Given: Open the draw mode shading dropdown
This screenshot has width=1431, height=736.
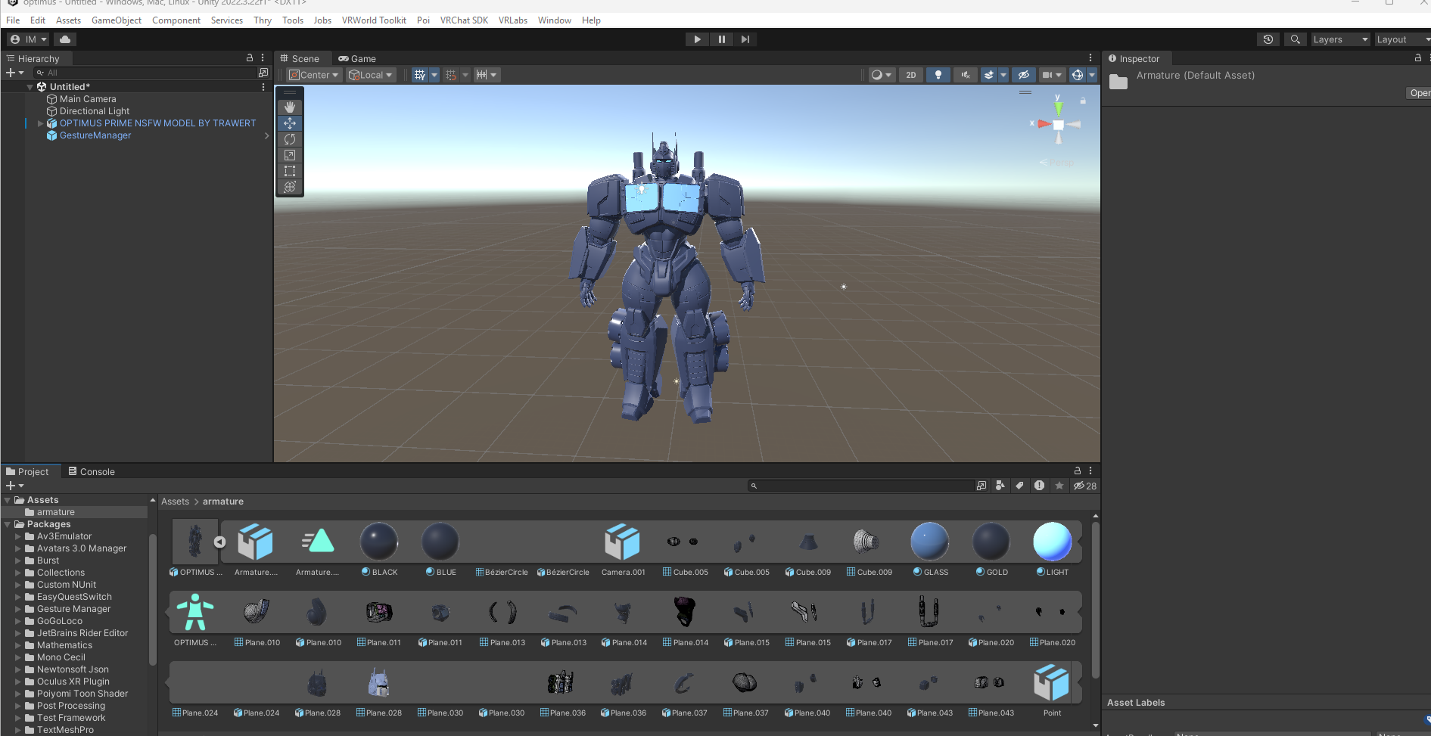Looking at the screenshot, I should coord(882,75).
